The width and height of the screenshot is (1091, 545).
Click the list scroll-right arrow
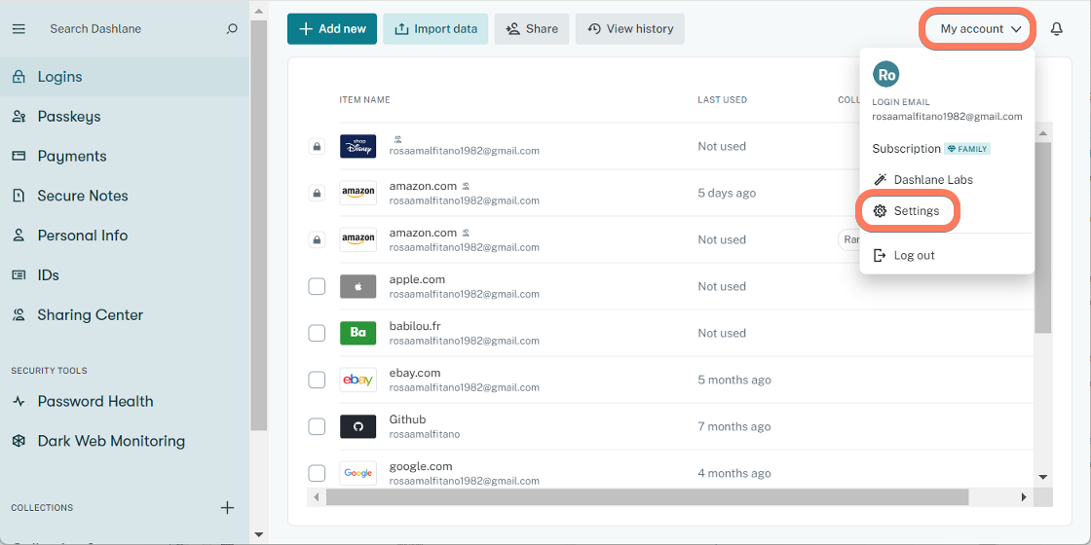click(x=1024, y=497)
